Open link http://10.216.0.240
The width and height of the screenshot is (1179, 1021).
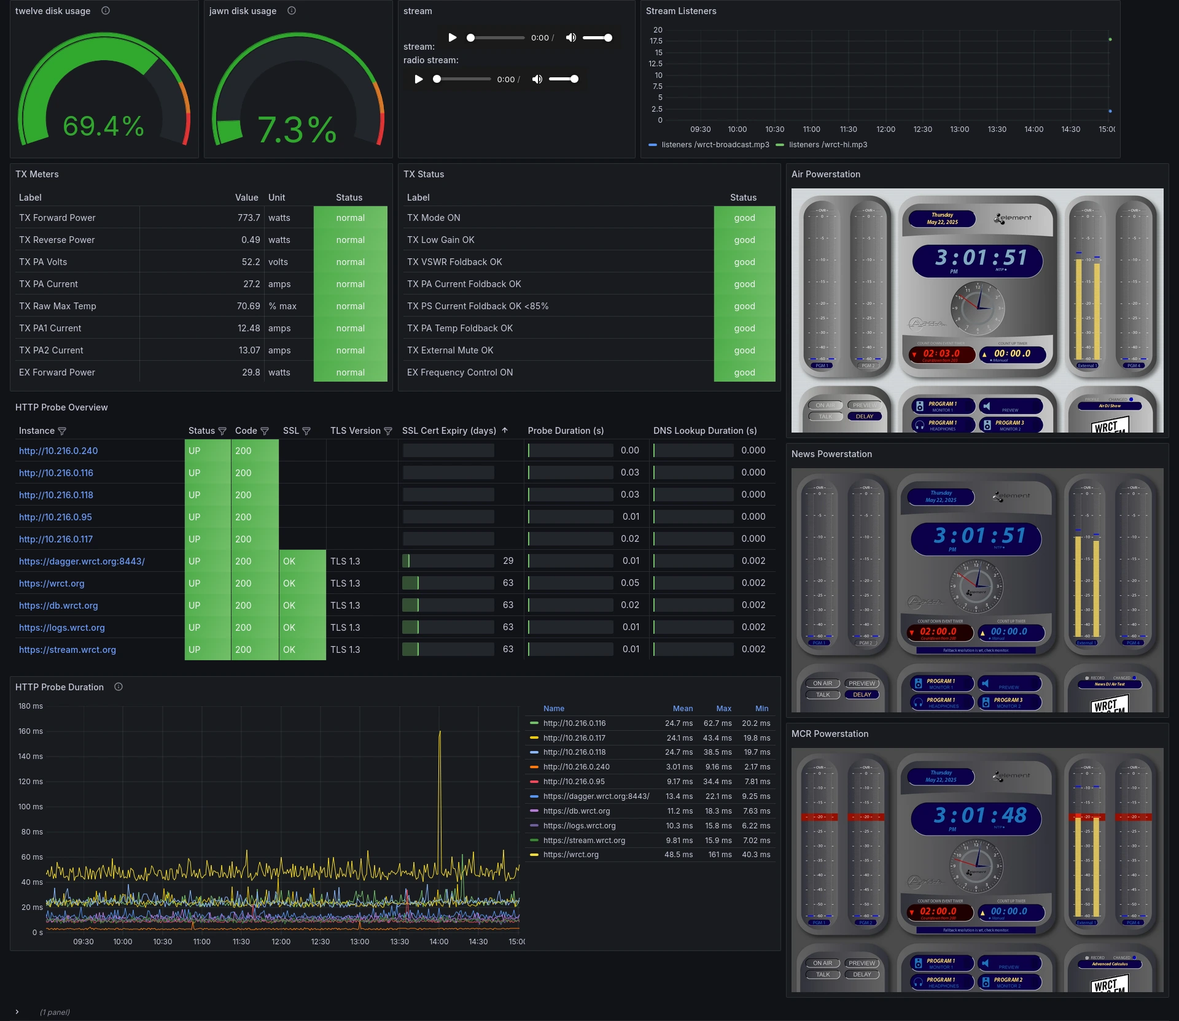coord(58,451)
